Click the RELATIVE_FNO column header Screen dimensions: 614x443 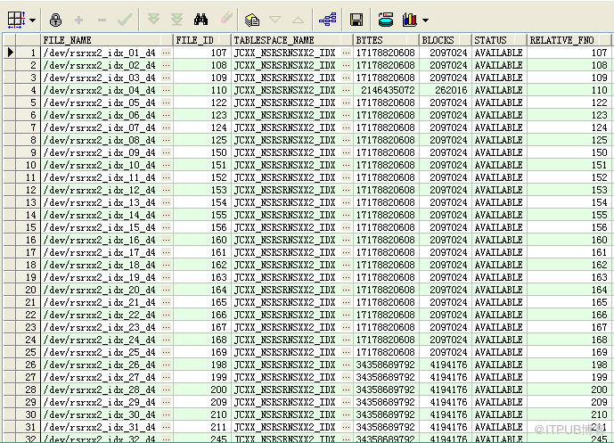click(569, 40)
